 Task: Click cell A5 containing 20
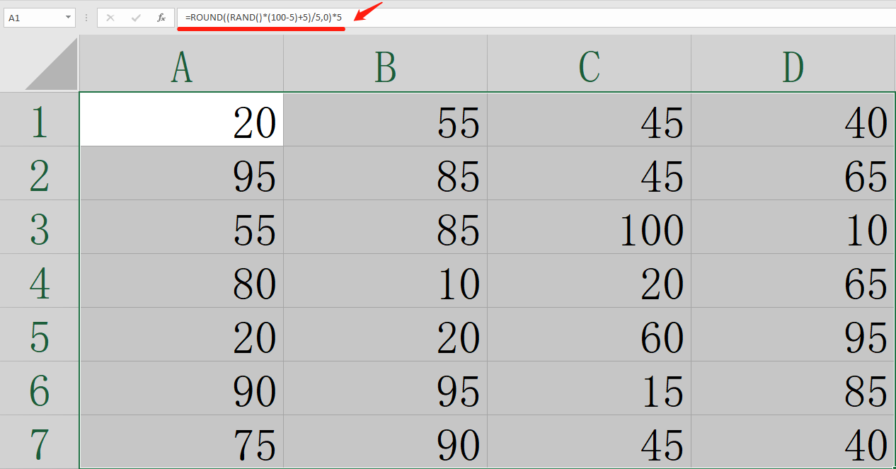(x=182, y=335)
